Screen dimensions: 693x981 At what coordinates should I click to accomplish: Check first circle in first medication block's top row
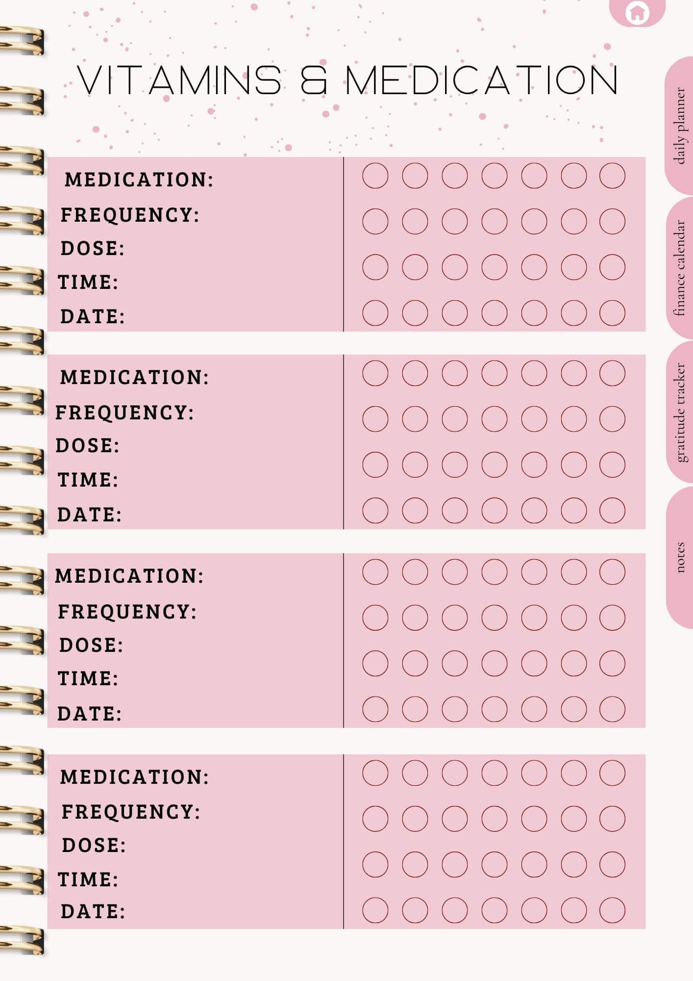pos(375,176)
